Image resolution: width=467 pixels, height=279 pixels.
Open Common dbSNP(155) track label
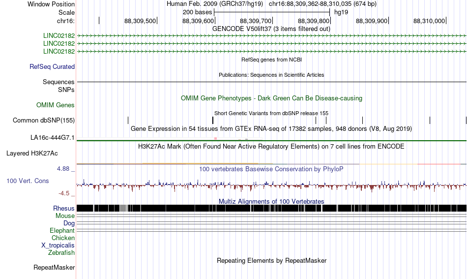(43, 121)
